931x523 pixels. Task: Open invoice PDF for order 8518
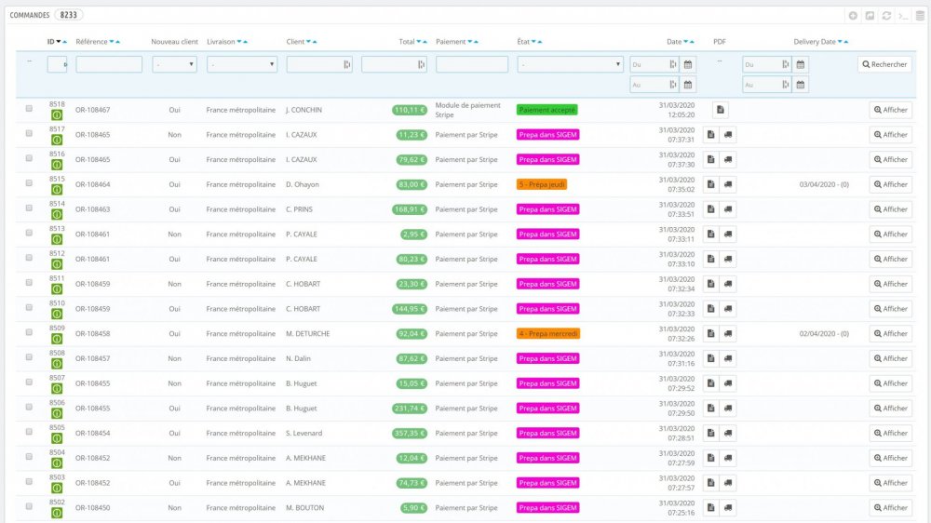coord(720,110)
